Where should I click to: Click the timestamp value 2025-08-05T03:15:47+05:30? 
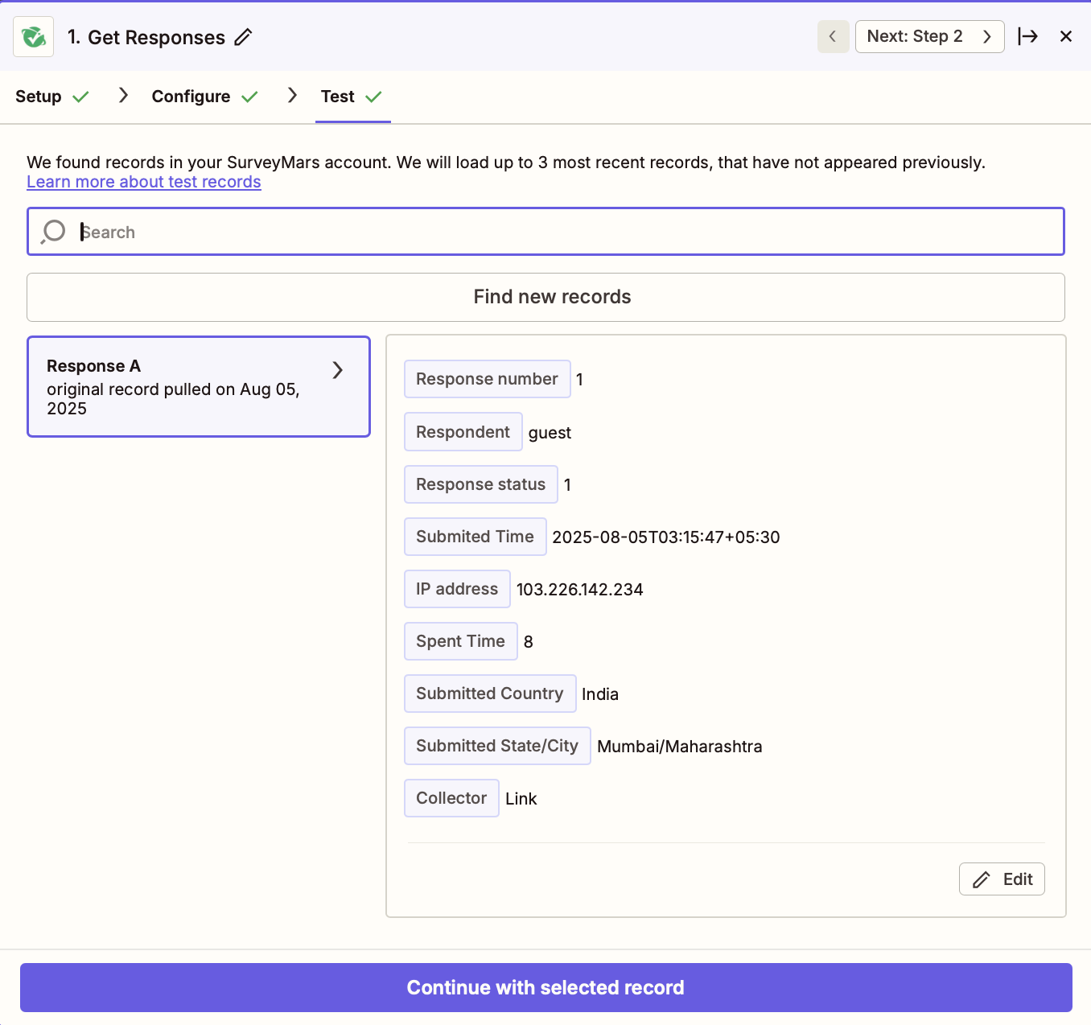[x=666, y=537]
